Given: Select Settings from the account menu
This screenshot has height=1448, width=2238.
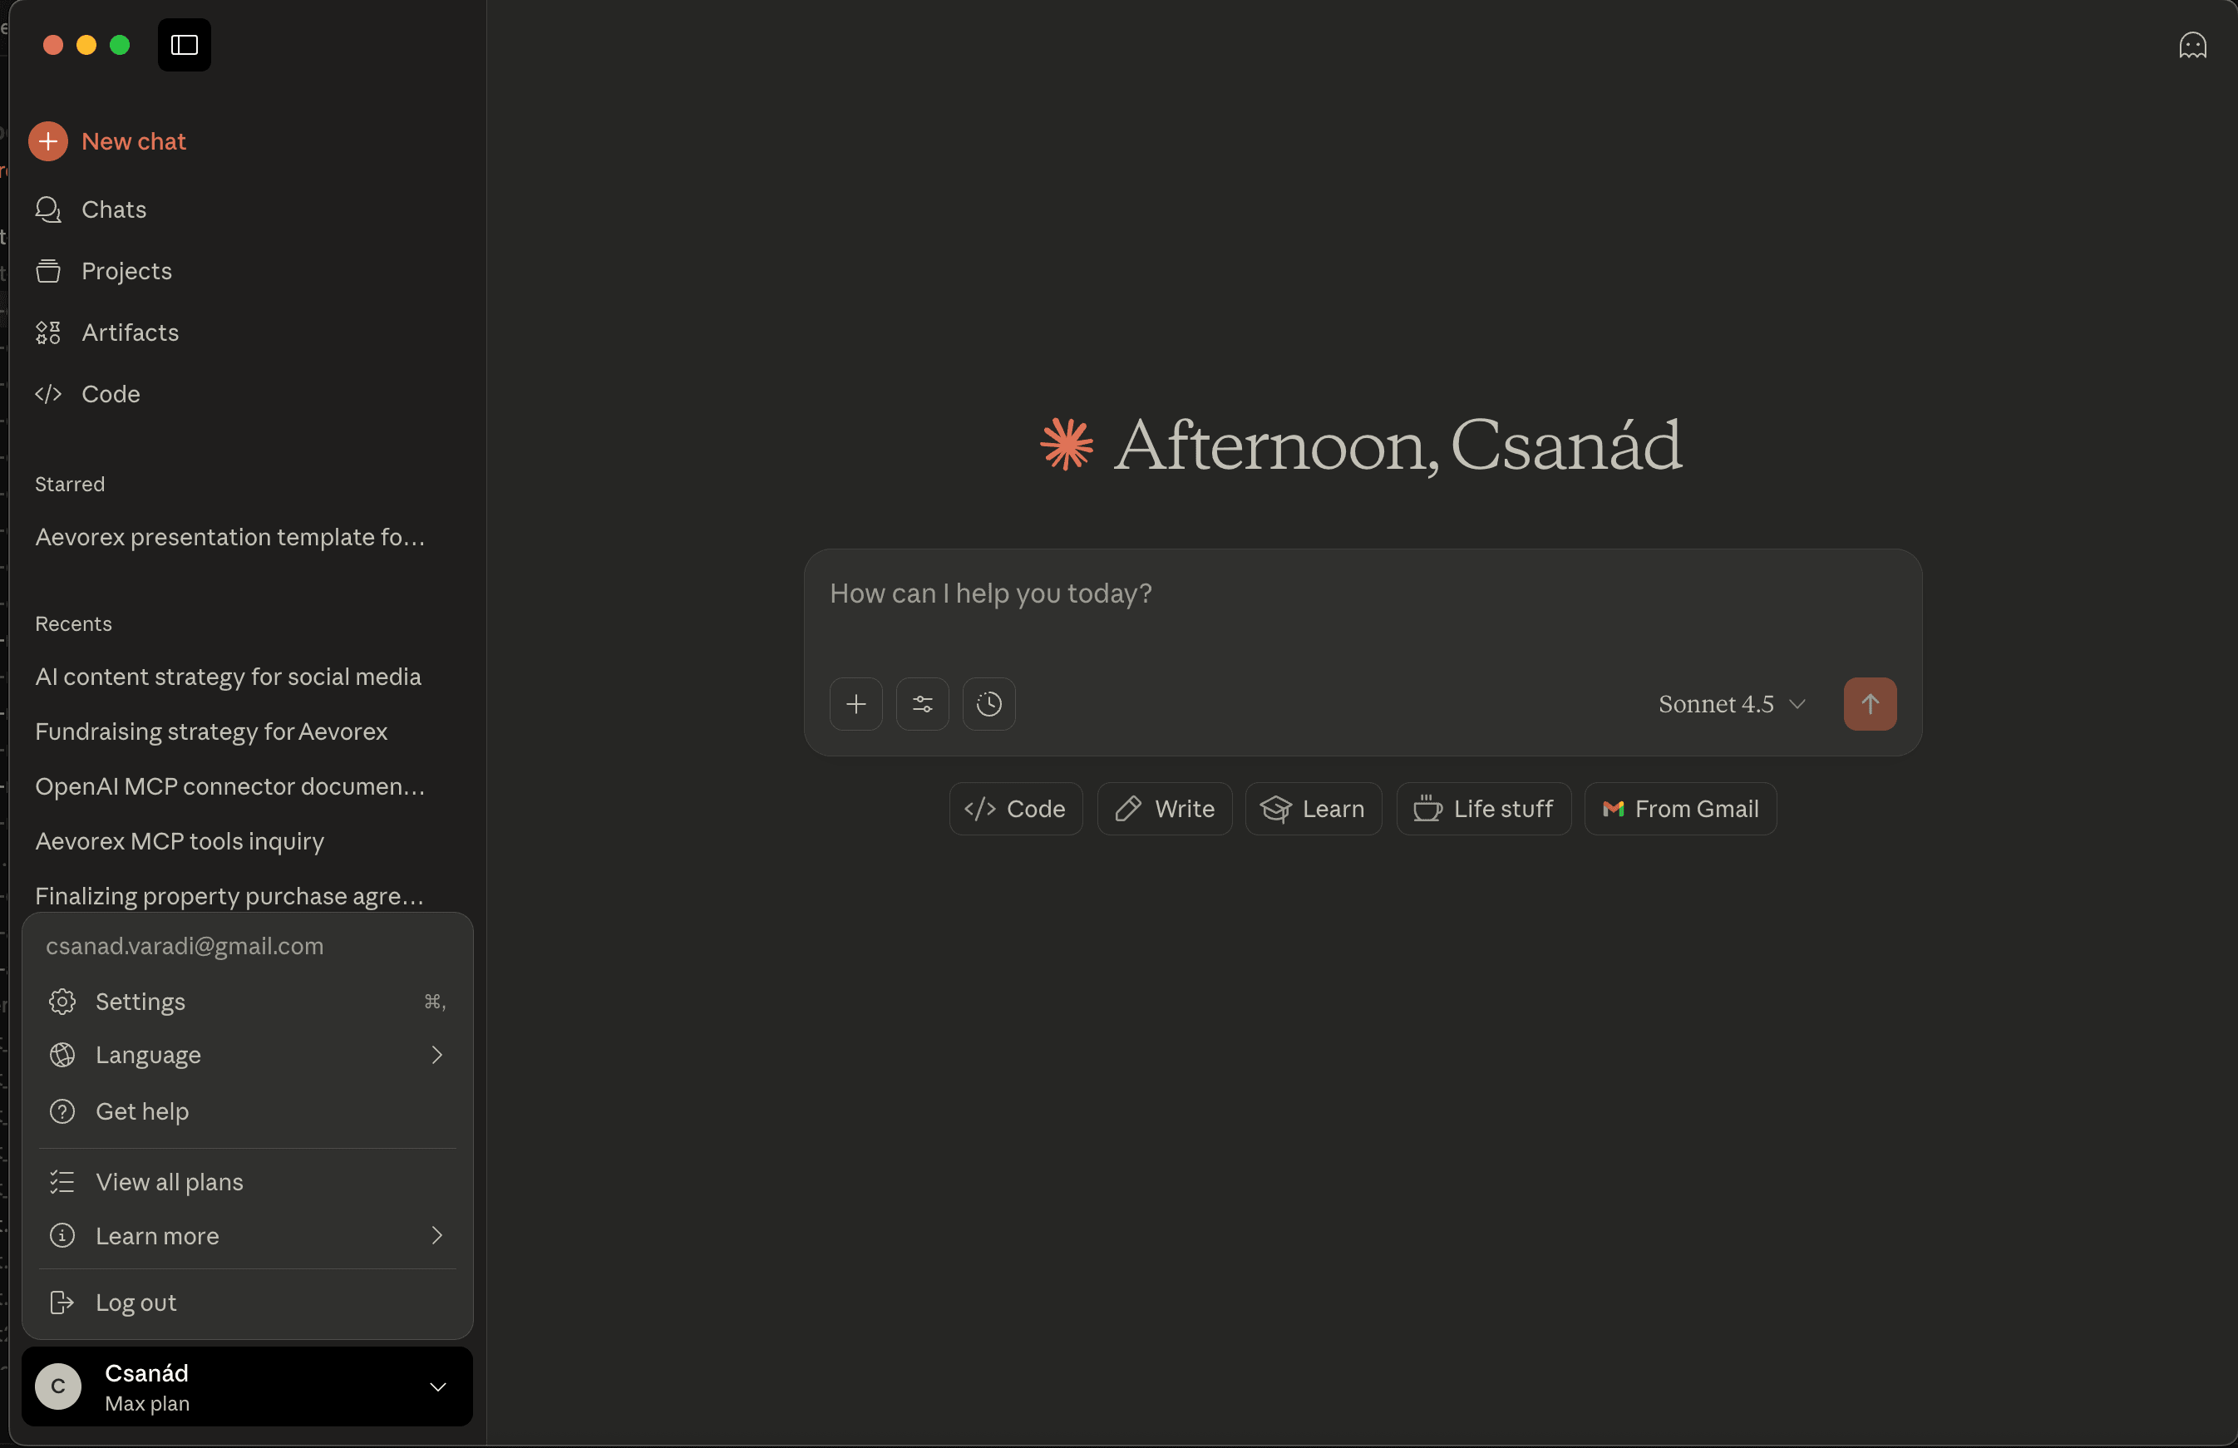Looking at the screenshot, I should click(x=140, y=1002).
